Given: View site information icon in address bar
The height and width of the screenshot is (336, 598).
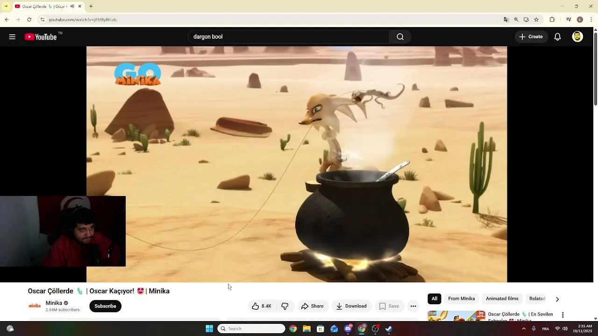Looking at the screenshot, I should 42,20.
